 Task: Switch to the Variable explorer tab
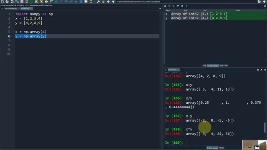coord(213,66)
